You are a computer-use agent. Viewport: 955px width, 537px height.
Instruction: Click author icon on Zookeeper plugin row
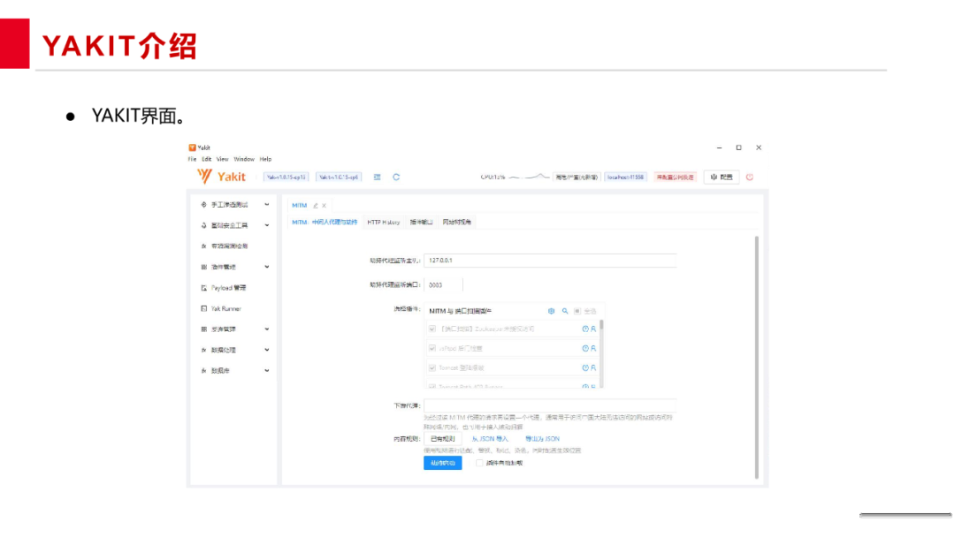pos(593,329)
